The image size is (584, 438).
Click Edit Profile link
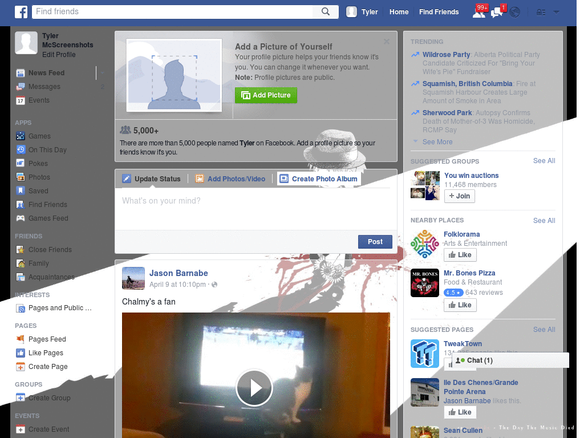59,55
